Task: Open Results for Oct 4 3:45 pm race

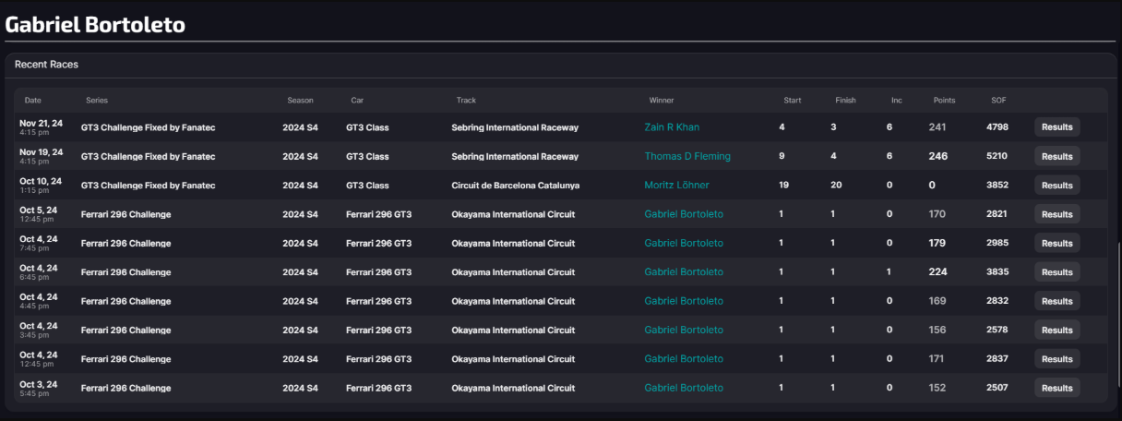Action: 1056,330
